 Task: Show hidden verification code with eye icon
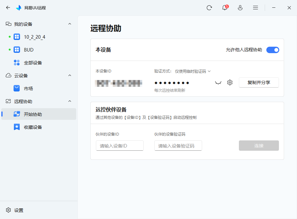point(218,82)
